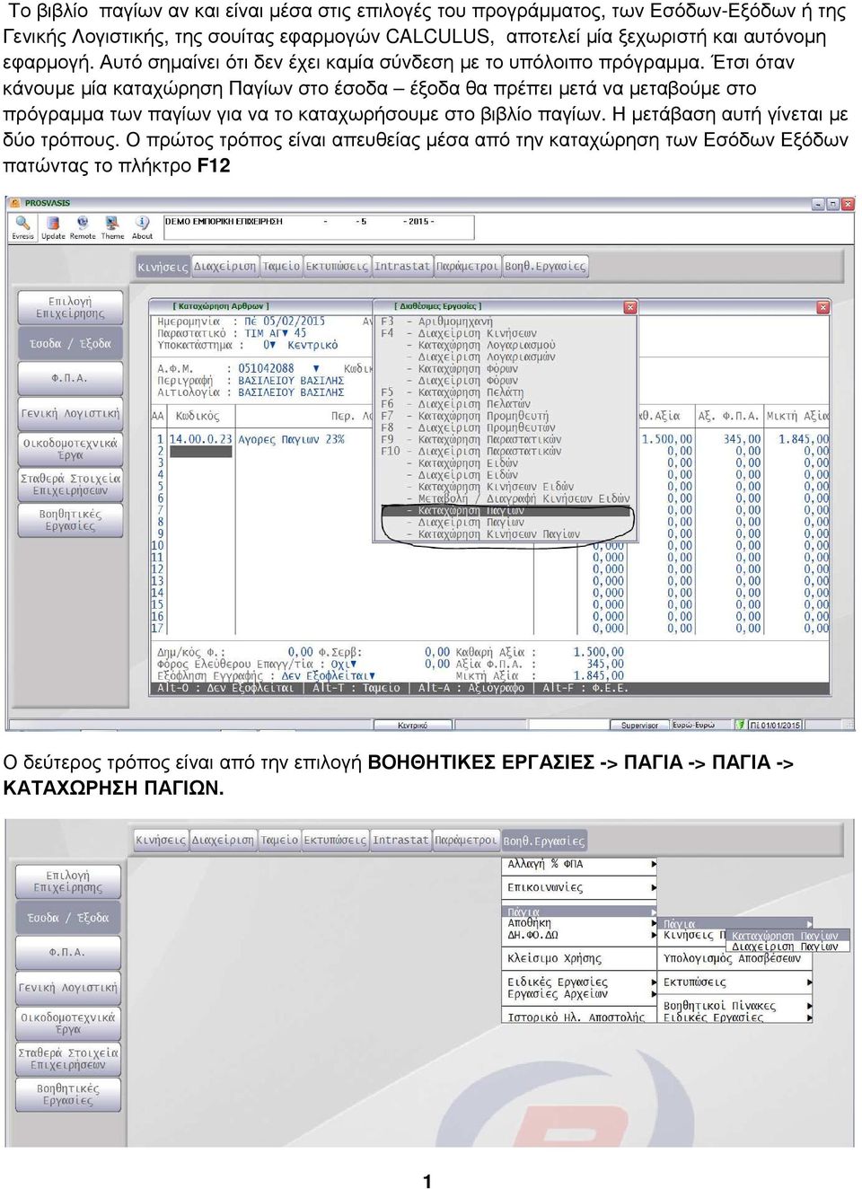Select Βοηθητικοί Πίνακες in the Πάγια submenu

[719, 1006]
